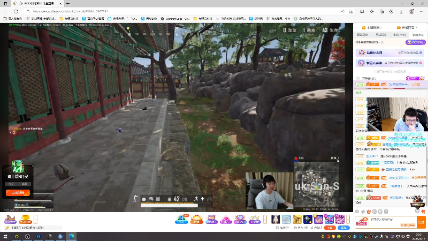Select the right tab on the avatar card
The image size is (428, 241).
[24, 184]
